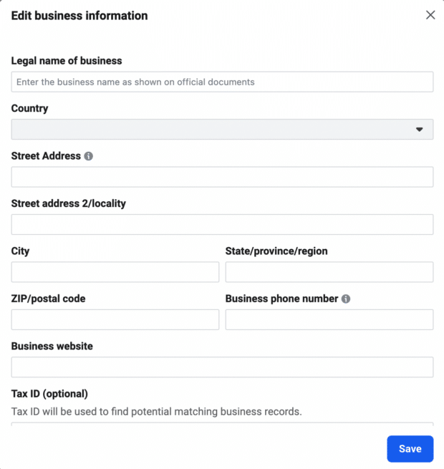Click the "ZIP/postal code" label
The width and height of the screenshot is (444, 469).
point(48,299)
